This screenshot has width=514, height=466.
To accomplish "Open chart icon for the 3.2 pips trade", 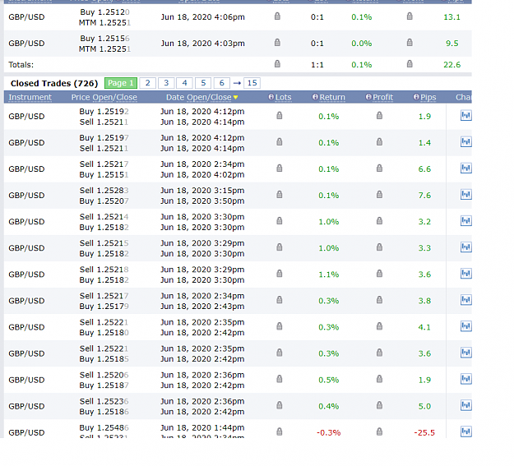I will (465, 221).
